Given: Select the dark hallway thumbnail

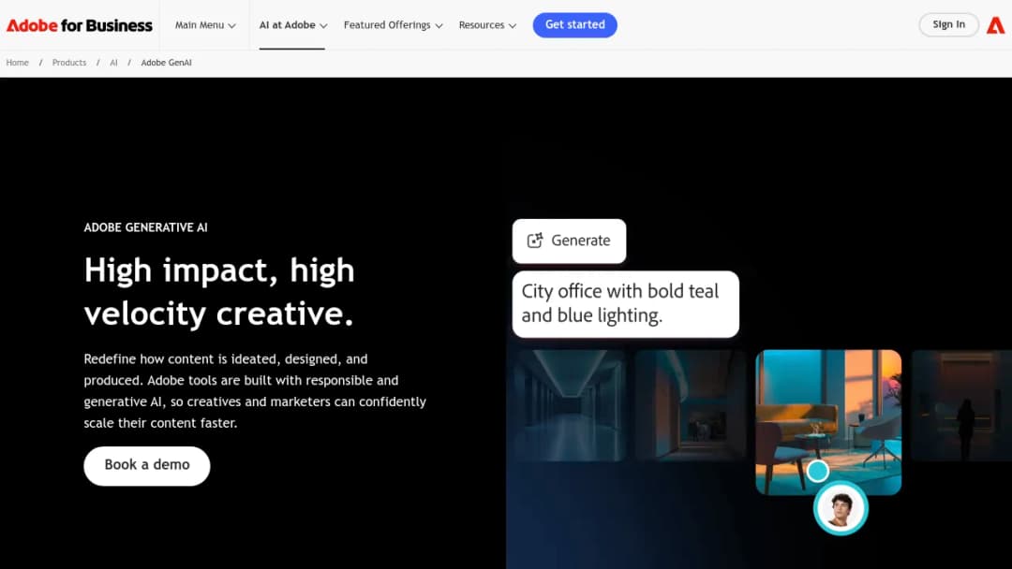Looking at the screenshot, I should tap(570, 405).
